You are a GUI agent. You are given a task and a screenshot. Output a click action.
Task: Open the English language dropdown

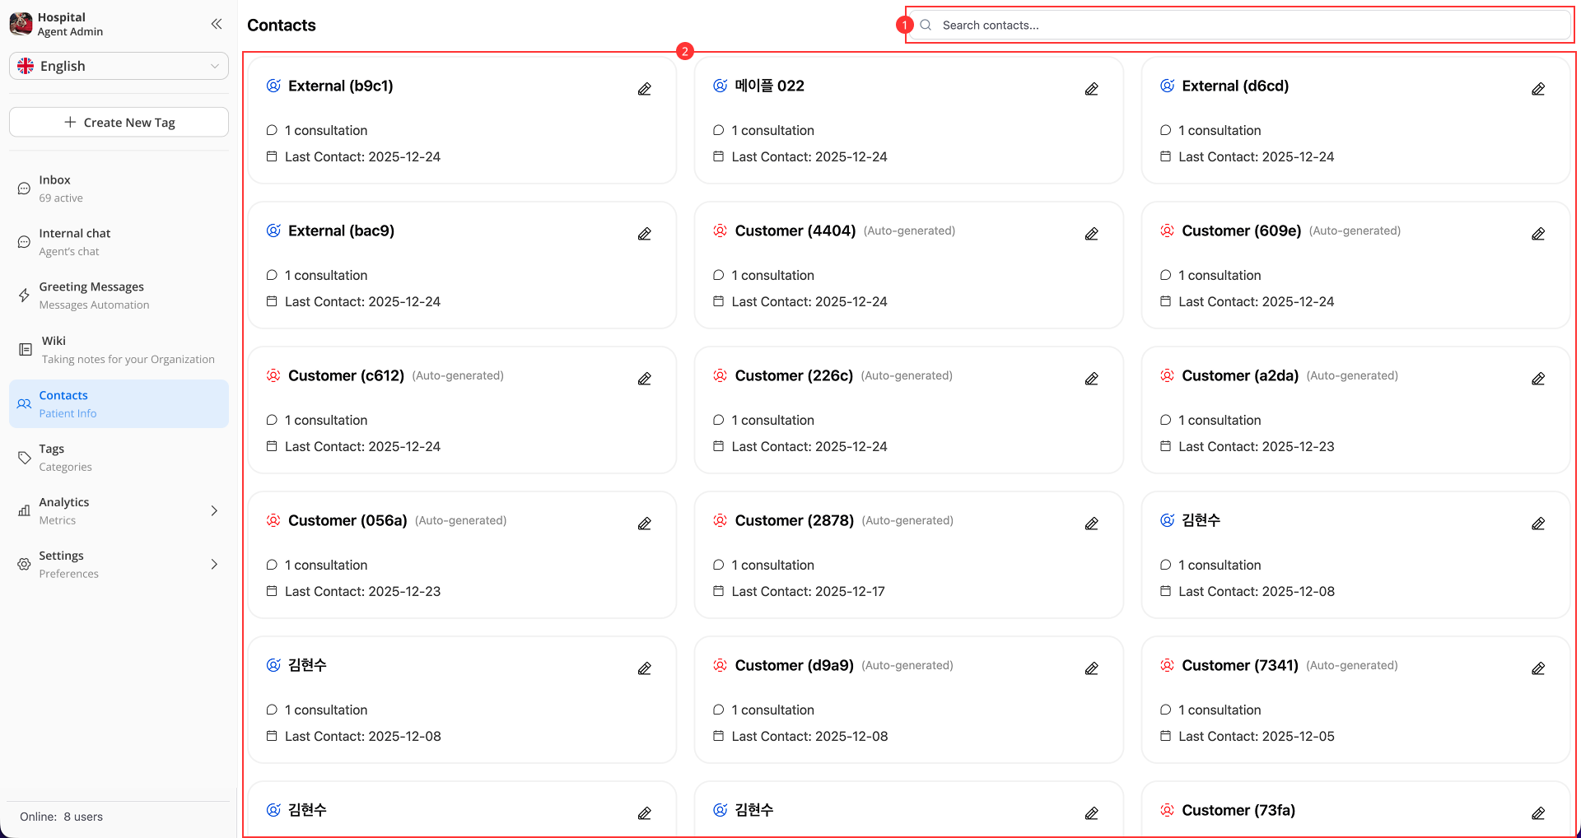[x=118, y=66]
